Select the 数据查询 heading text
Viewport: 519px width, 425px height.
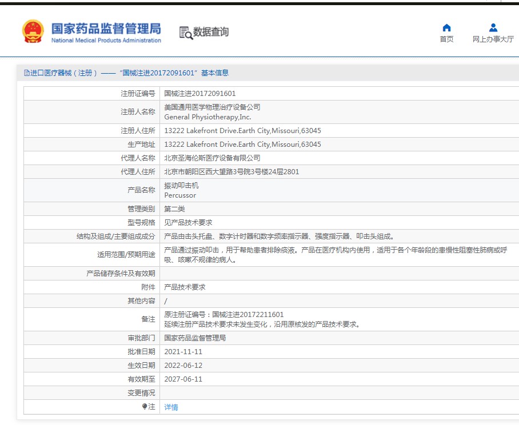click(211, 32)
